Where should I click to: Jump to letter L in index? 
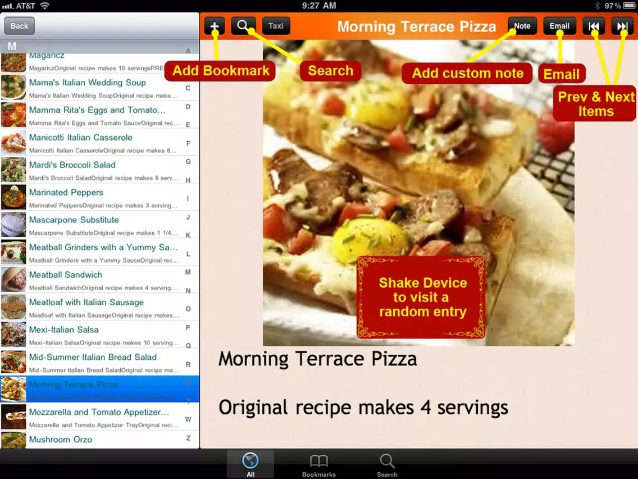pos(188,254)
